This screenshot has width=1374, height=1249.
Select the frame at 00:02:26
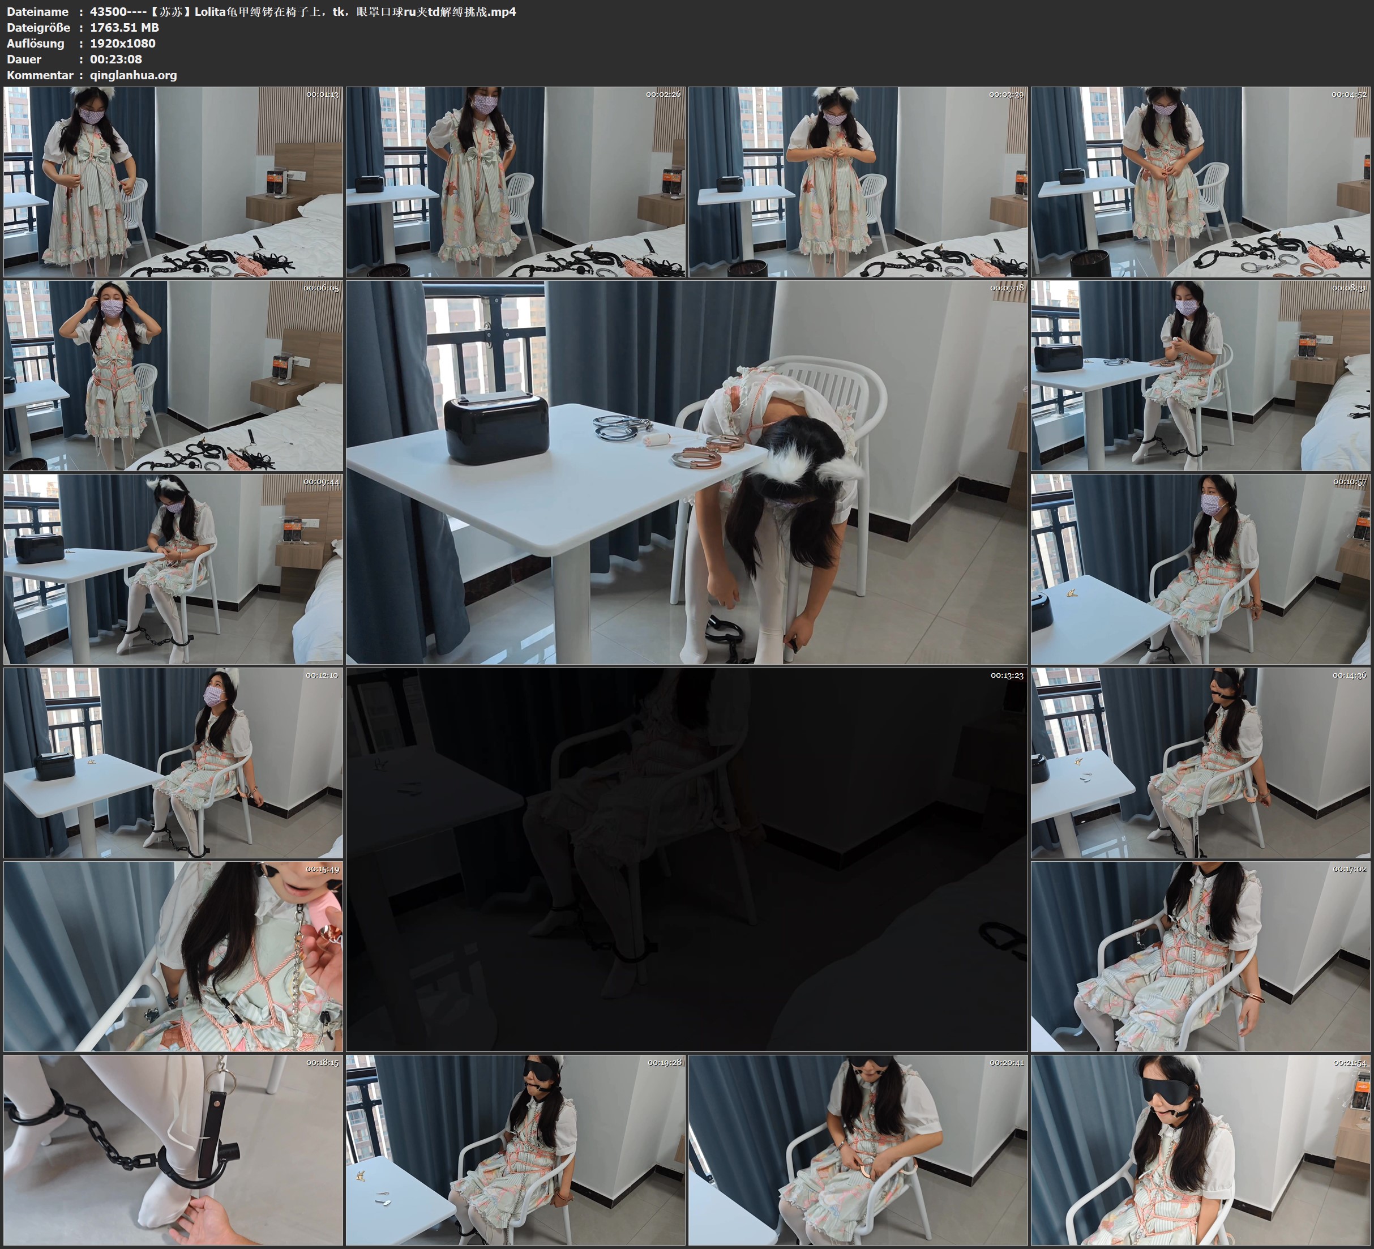515,181
